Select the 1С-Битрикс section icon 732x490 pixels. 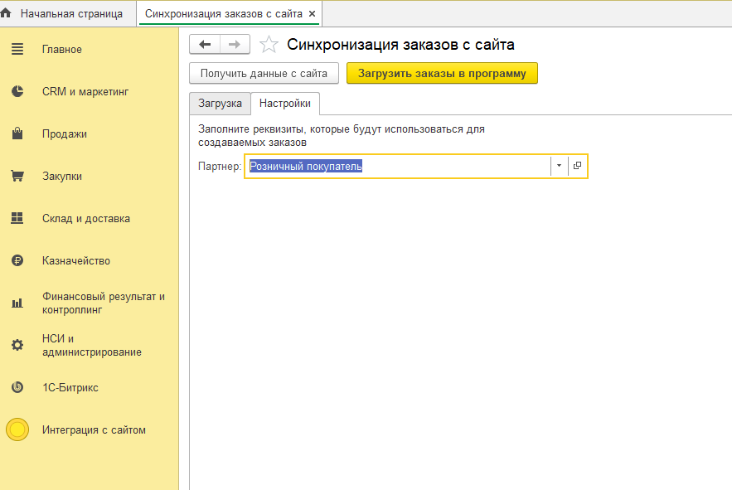17,387
